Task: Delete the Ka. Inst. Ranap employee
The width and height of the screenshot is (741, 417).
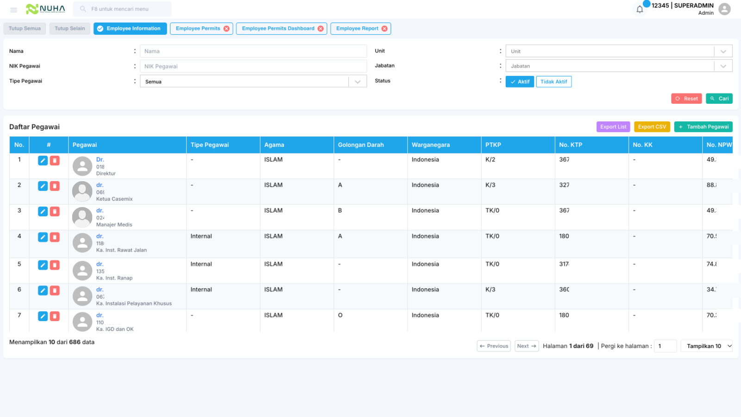Action: point(55,265)
